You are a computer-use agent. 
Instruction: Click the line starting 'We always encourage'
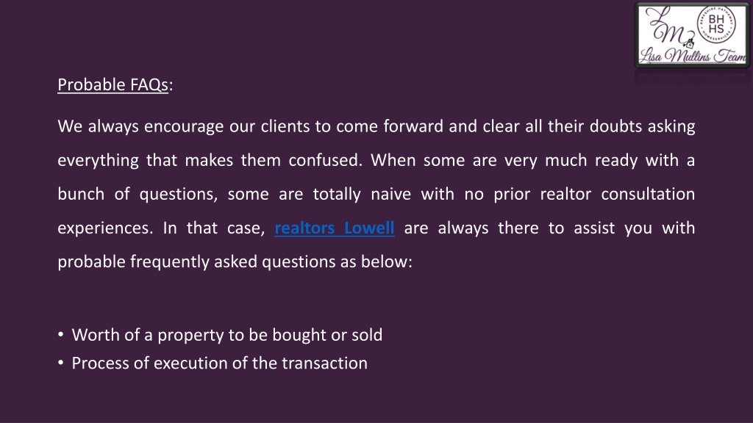(376, 126)
